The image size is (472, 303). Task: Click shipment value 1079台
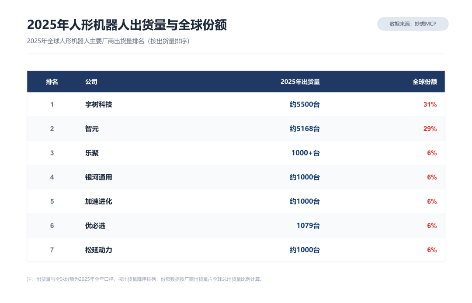tap(308, 226)
